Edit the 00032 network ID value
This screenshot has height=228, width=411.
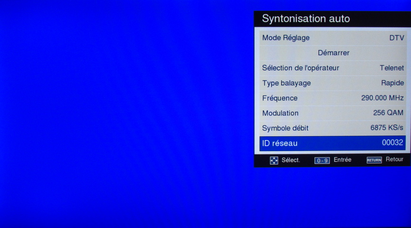coord(392,142)
